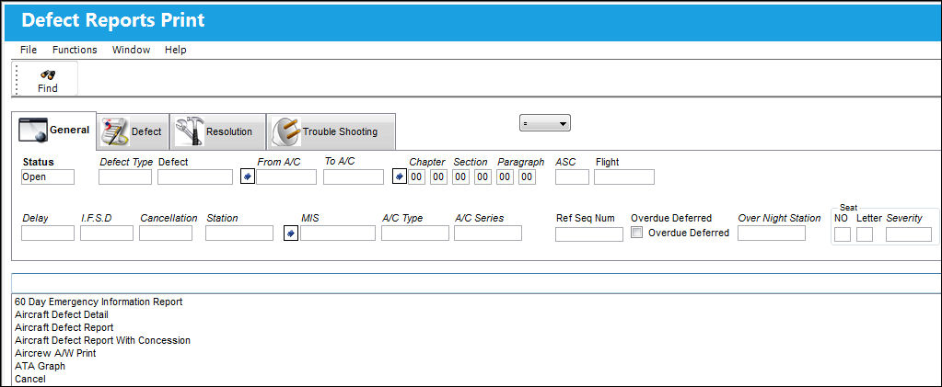Click the MIS input field
This screenshot has width=942, height=387.
(x=338, y=233)
